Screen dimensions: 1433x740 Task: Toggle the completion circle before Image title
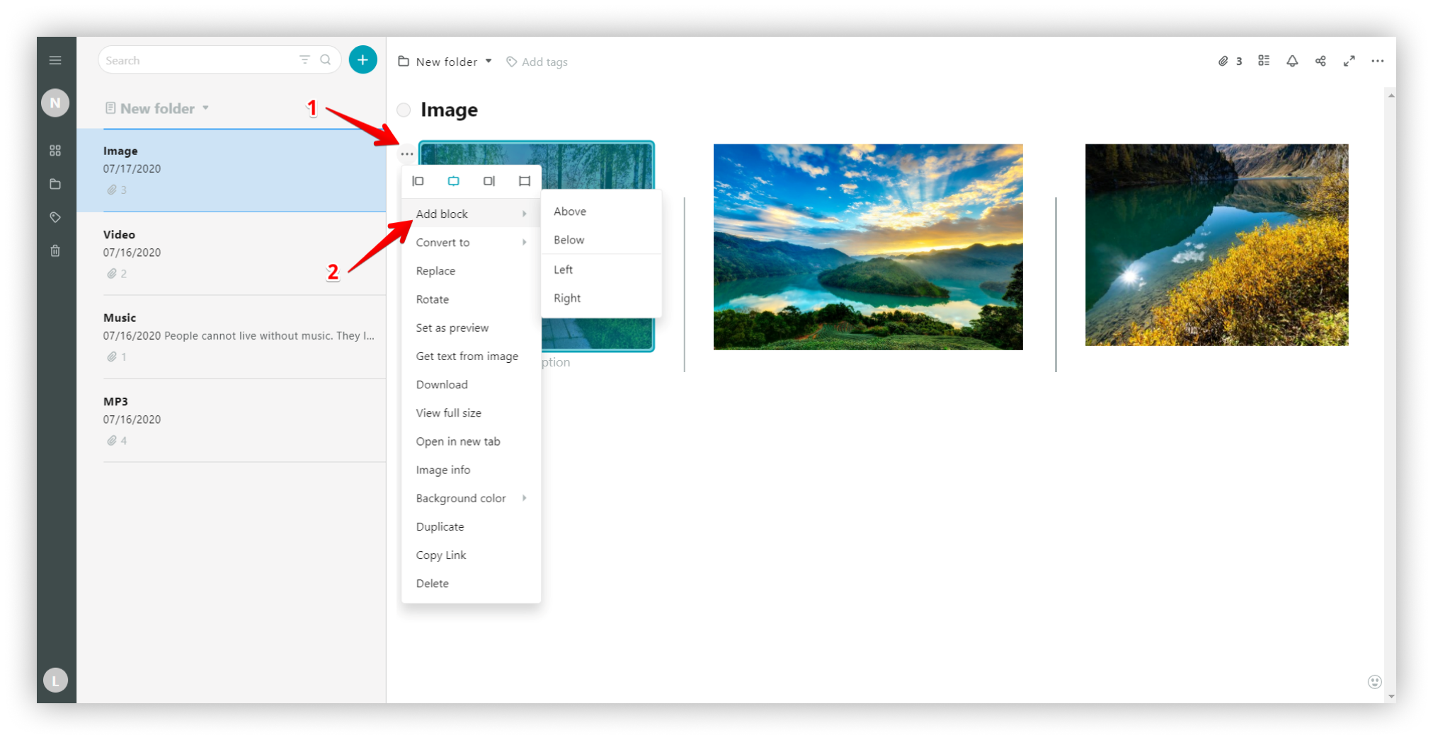point(404,110)
